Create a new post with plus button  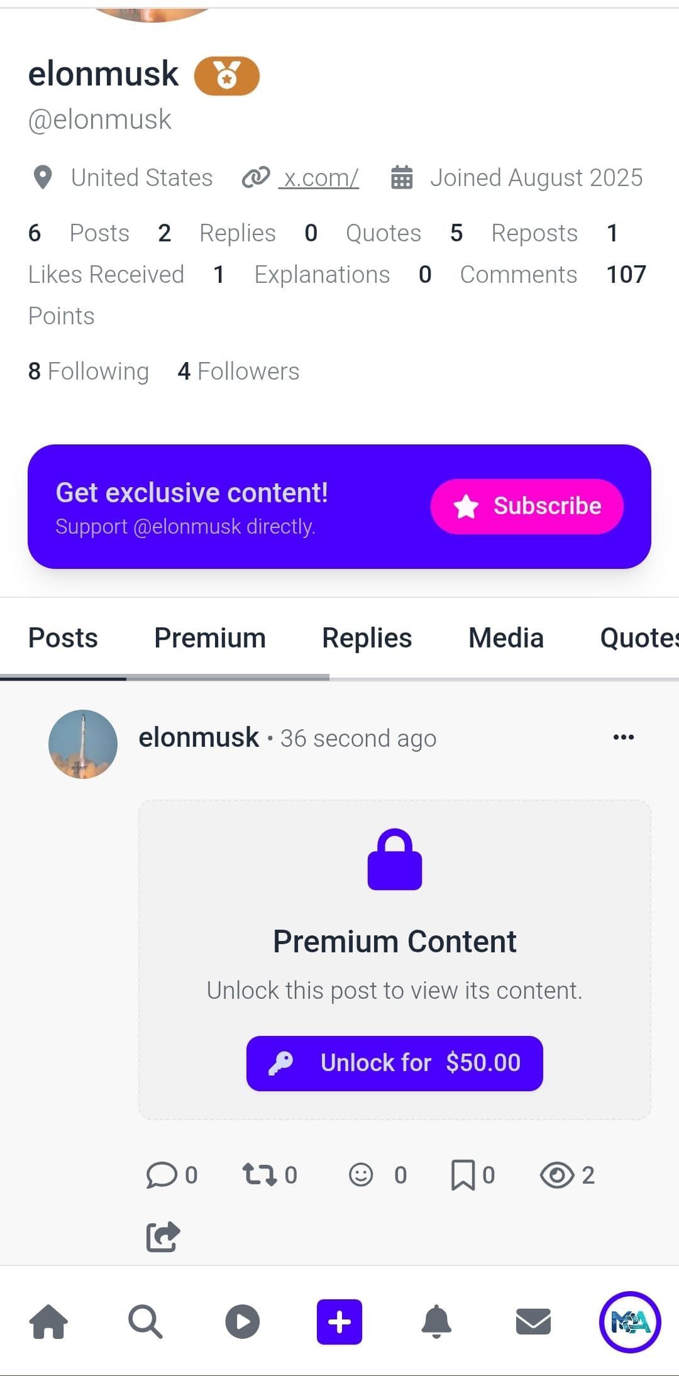(x=339, y=1321)
